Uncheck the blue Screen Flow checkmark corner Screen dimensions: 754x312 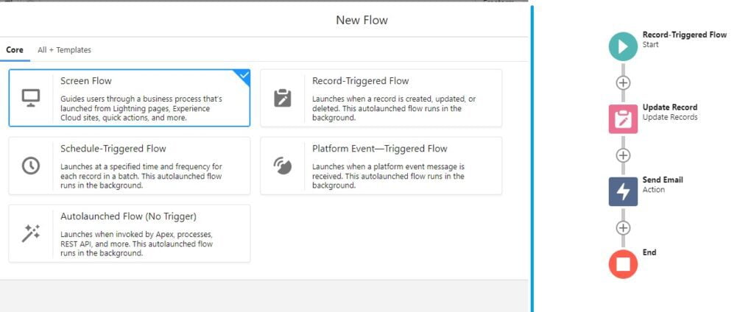(244, 75)
